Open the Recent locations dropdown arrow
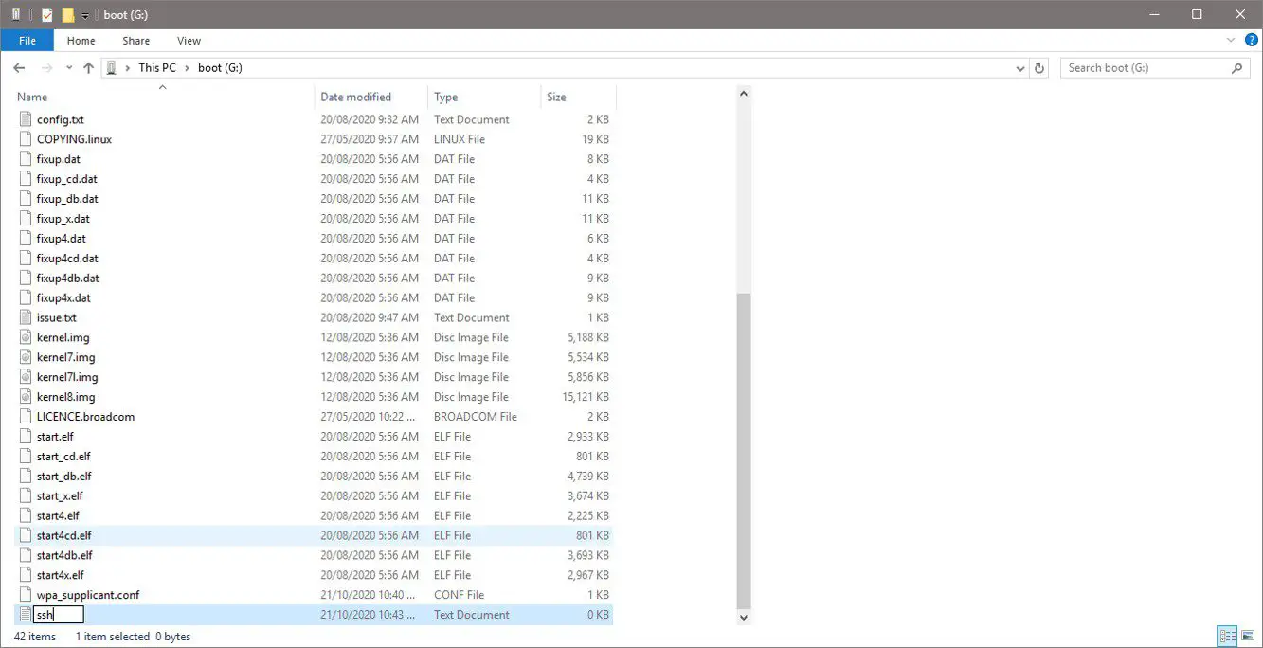Screen dimensions: 1263x648 click(69, 68)
